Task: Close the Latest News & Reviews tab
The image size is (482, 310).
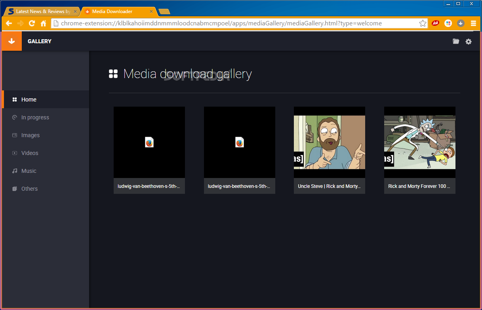Action: [x=75, y=11]
